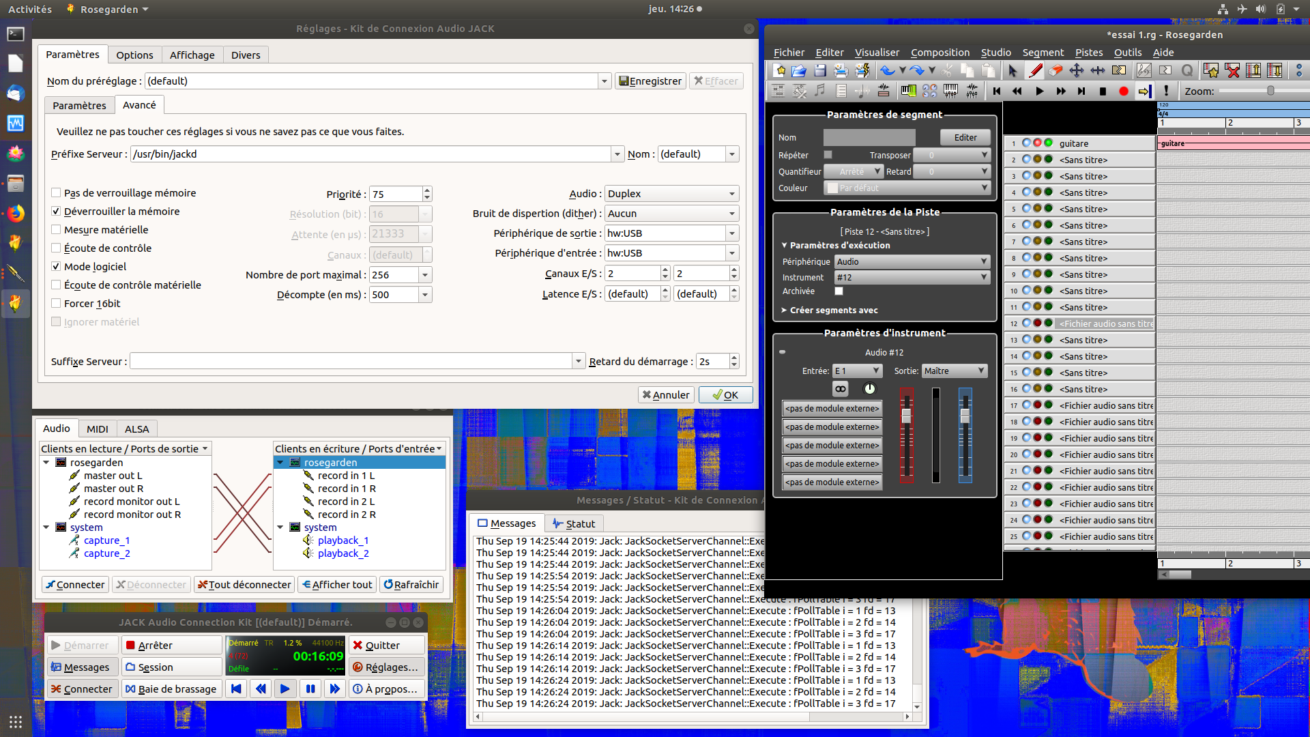Click Delete track icon with red X
Screen dimensions: 1310x737
[x=1232, y=70]
